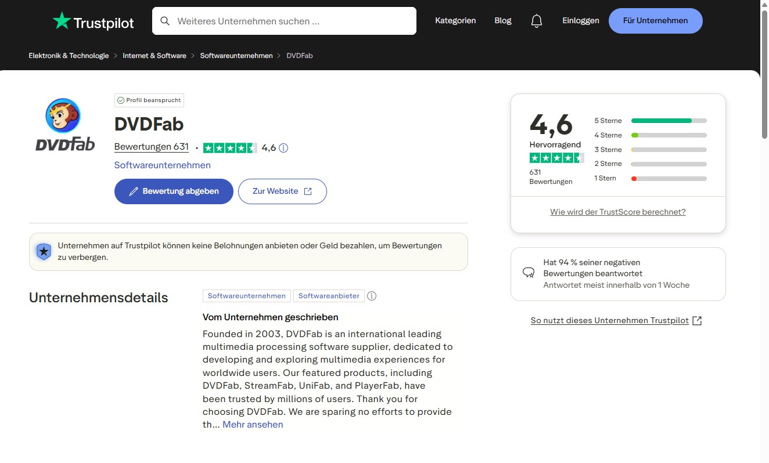Screen dimensions: 769x463
Task: Click the speech bubble icon in the response card
Action: tap(528, 272)
